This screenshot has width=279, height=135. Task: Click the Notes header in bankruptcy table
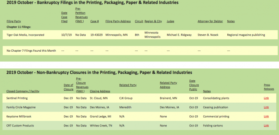click(231, 21)
